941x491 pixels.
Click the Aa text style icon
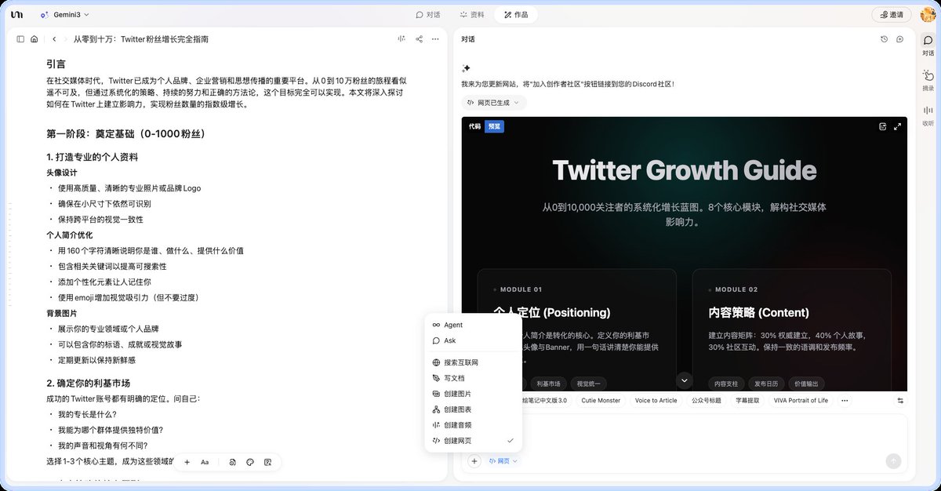205,463
